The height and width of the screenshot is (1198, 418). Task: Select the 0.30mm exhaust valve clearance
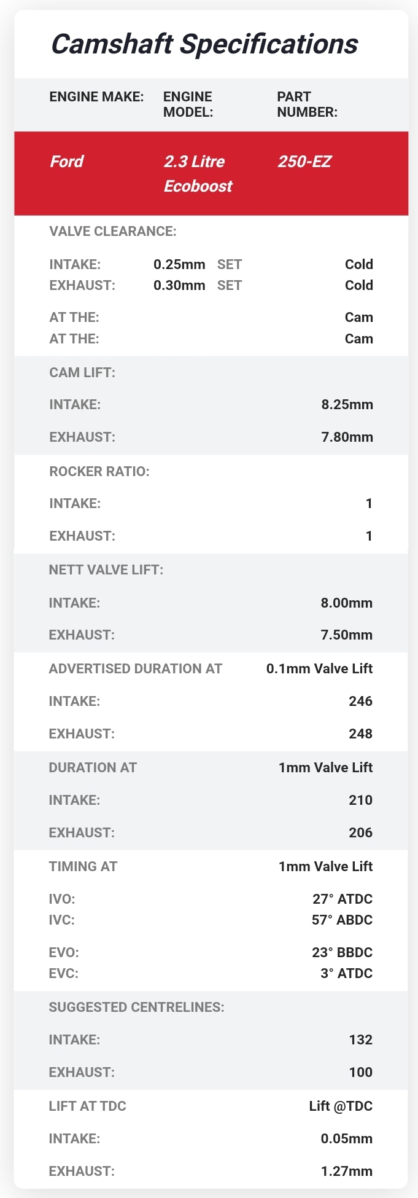click(179, 285)
